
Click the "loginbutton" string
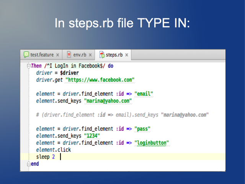coord(152,143)
